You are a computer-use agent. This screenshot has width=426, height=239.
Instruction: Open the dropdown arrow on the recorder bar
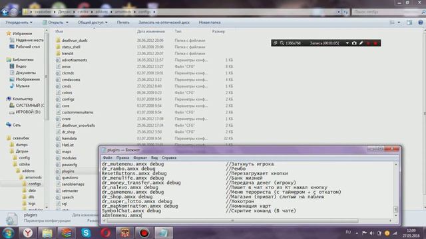(347, 43)
